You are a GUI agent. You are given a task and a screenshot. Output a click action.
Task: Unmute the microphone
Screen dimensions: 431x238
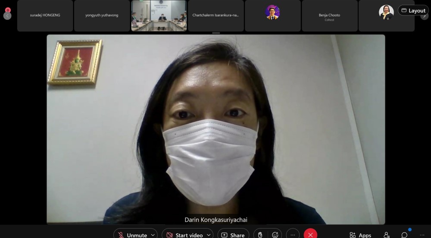coord(132,235)
